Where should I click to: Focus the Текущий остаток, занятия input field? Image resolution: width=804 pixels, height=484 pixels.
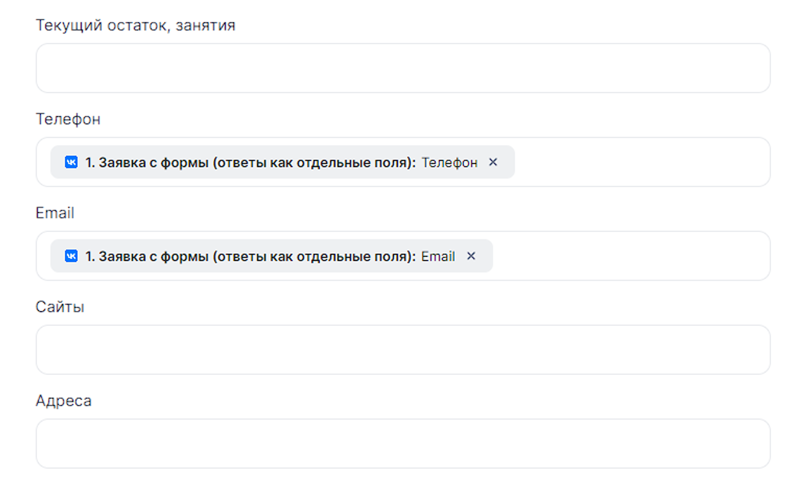pos(403,68)
